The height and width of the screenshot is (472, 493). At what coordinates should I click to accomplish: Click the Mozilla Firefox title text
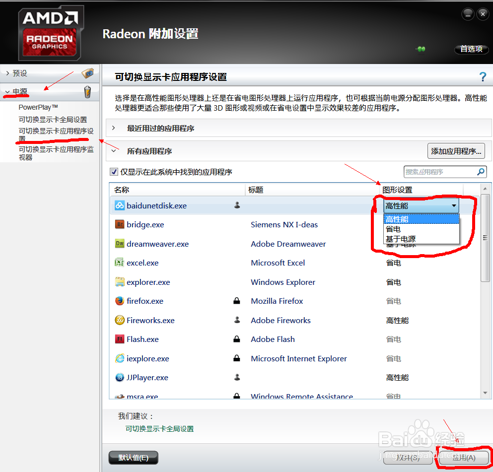[x=277, y=301]
